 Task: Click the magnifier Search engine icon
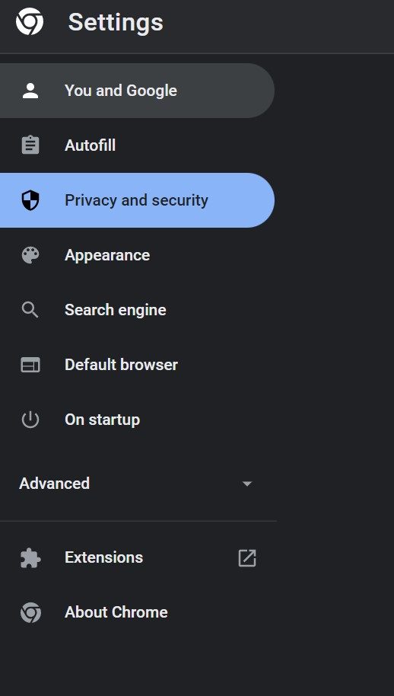pos(30,310)
